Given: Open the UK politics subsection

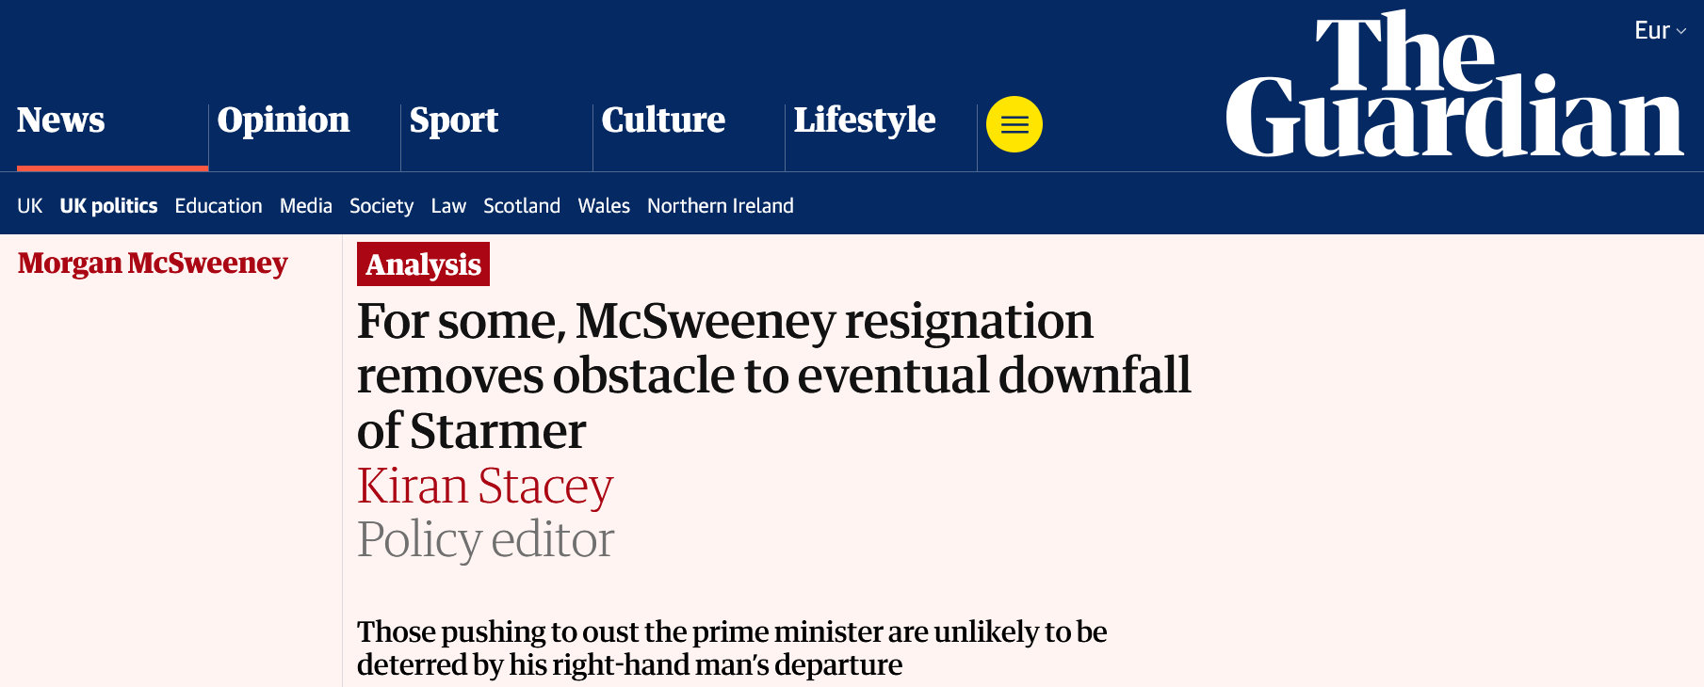Looking at the screenshot, I should pyautogui.click(x=108, y=206).
